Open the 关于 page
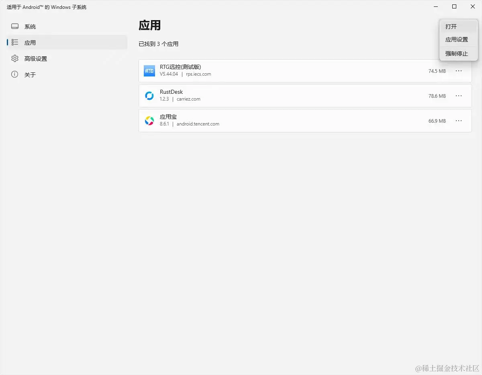The image size is (482, 375). click(67, 75)
